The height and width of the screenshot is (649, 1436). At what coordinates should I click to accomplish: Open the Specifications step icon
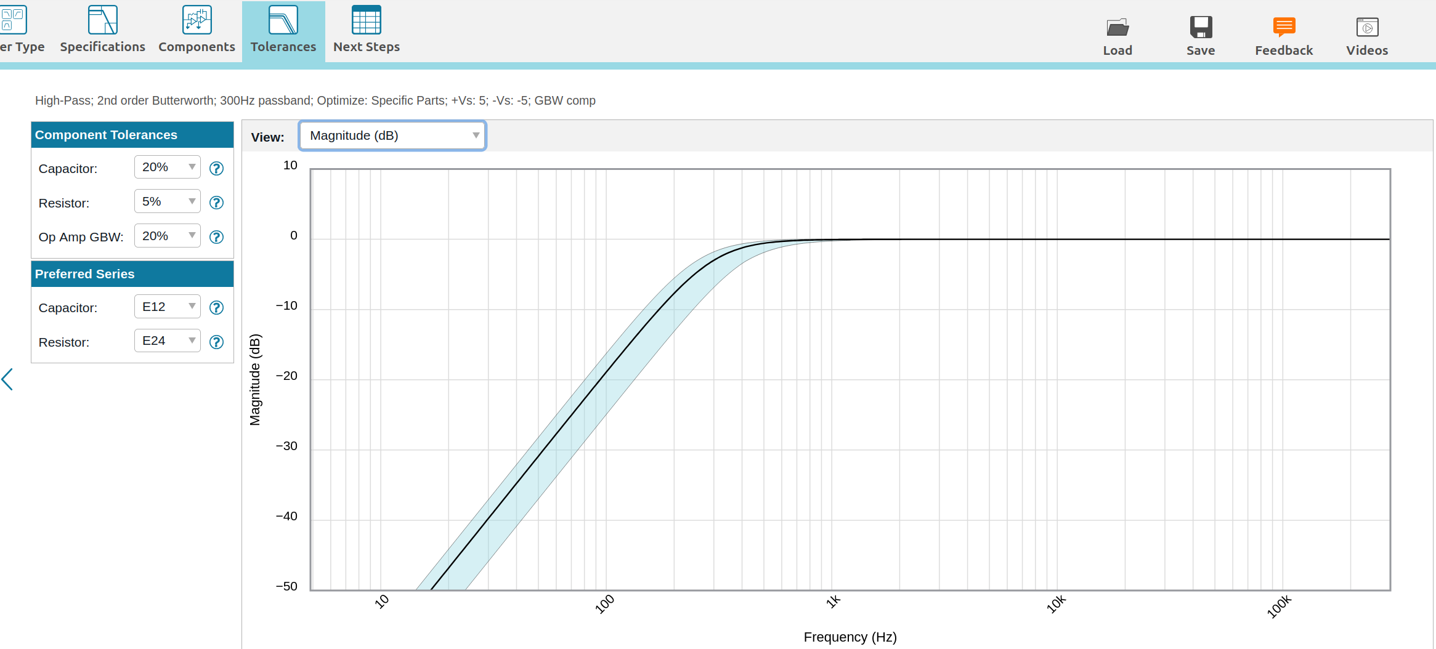[x=103, y=20]
